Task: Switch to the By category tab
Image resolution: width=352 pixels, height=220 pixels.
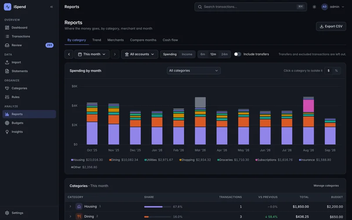Action: click(77, 40)
